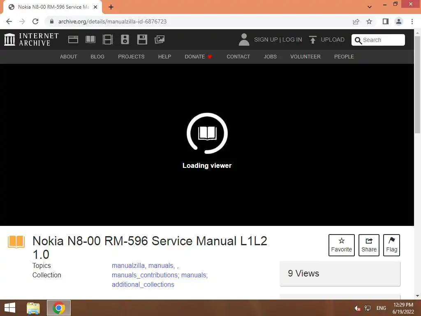This screenshot has height=316, width=421.
Task: Open the manuals_contributions collection link
Action: 145,275
